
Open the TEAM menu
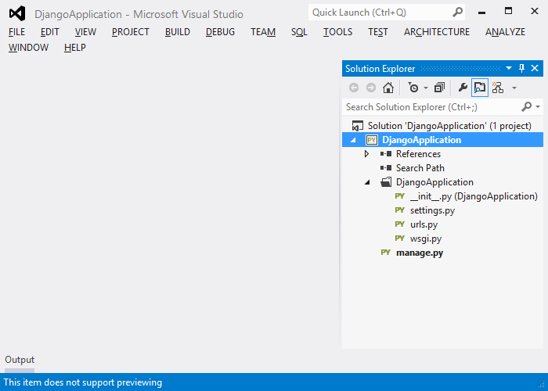point(263,32)
